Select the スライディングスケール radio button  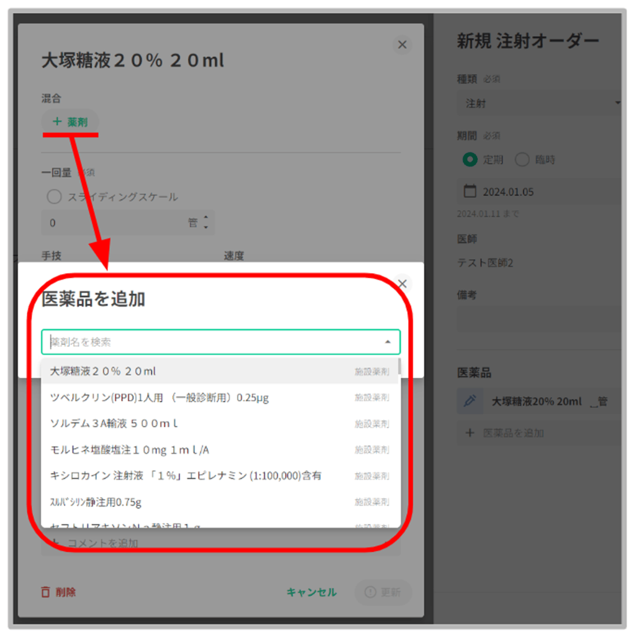click(x=54, y=196)
